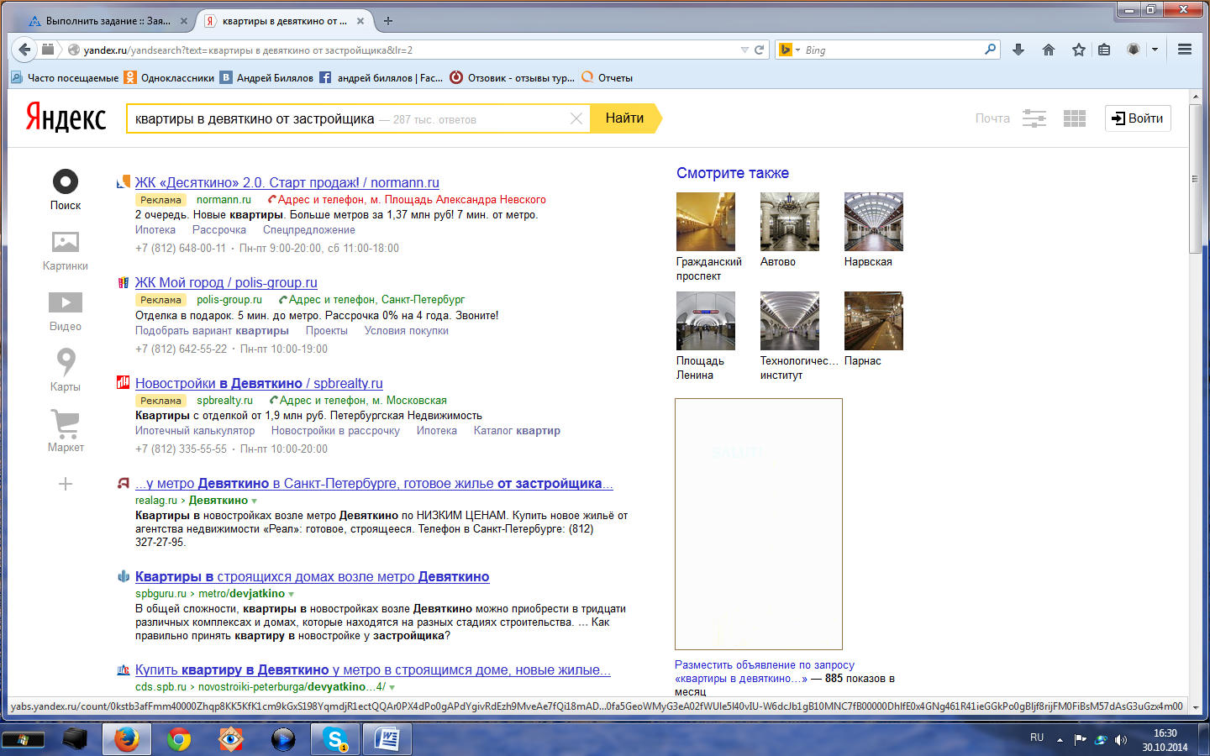This screenshot has width=1210, height=756.
Task: Open Парнас station thumbnail
Action: tap(874, 321)
